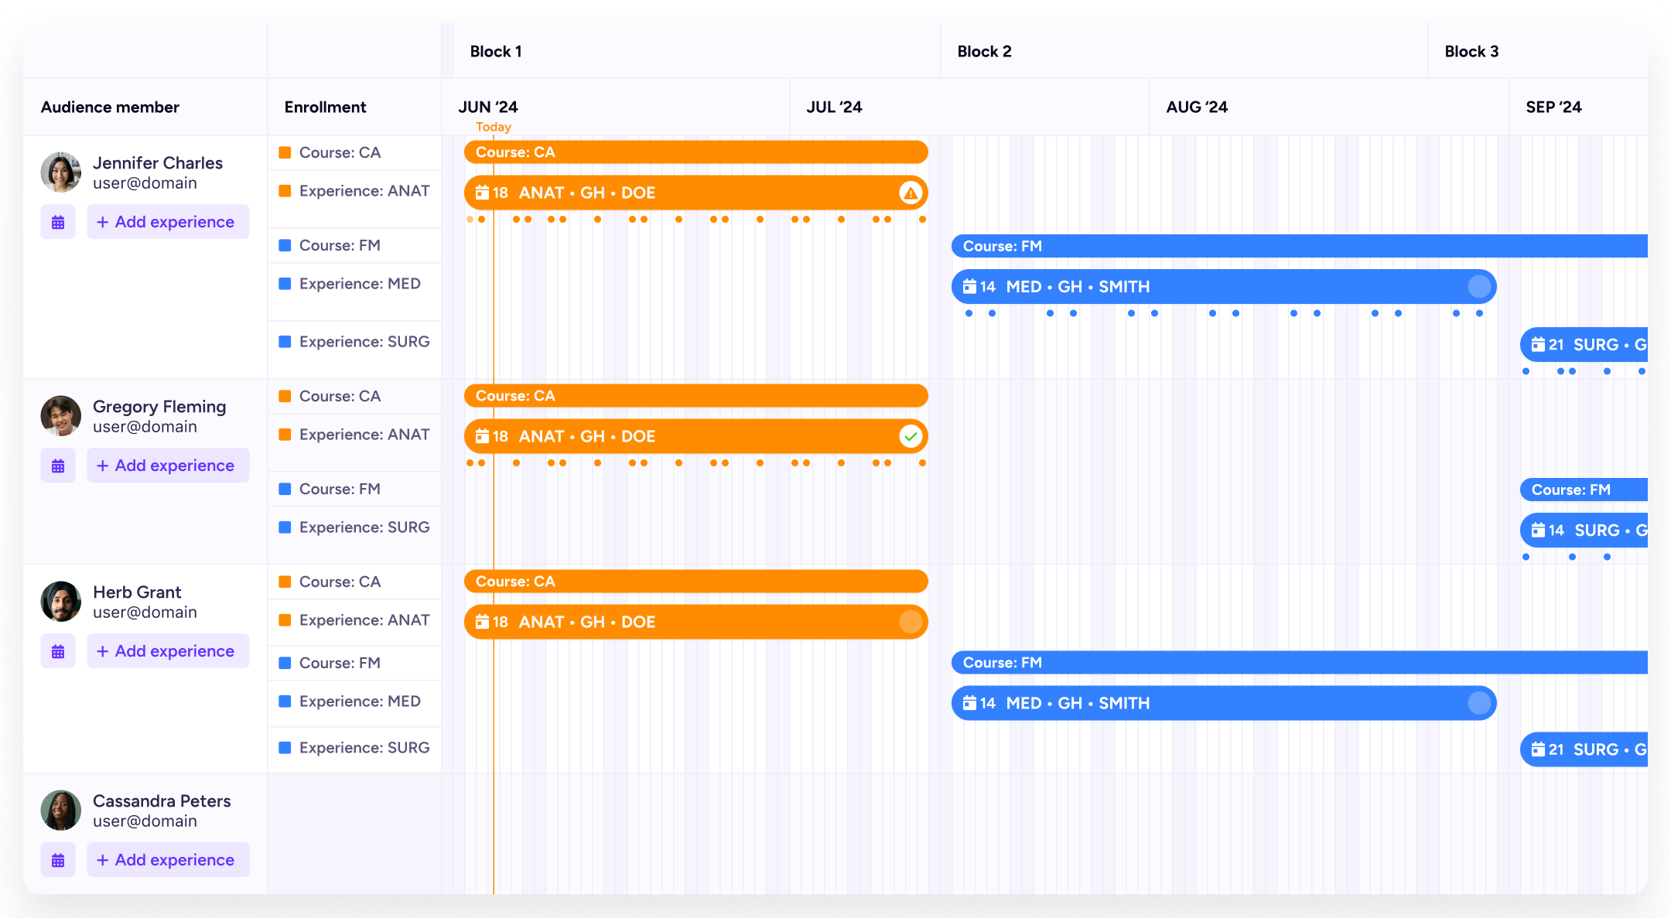Click status circle on Jennifer's MED bar
The height and width of the screenshot is (918, 1671).
1479,287
